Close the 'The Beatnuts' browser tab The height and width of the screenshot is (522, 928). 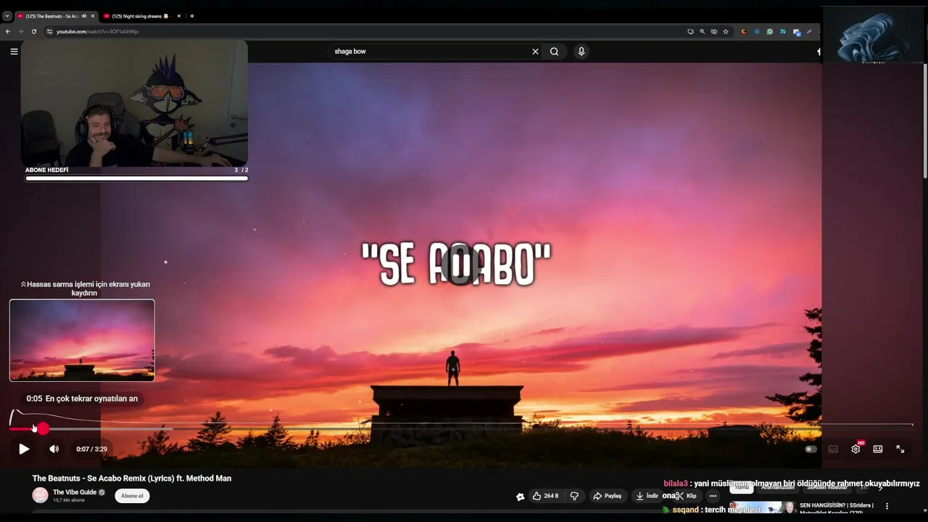tap(93, 16)
